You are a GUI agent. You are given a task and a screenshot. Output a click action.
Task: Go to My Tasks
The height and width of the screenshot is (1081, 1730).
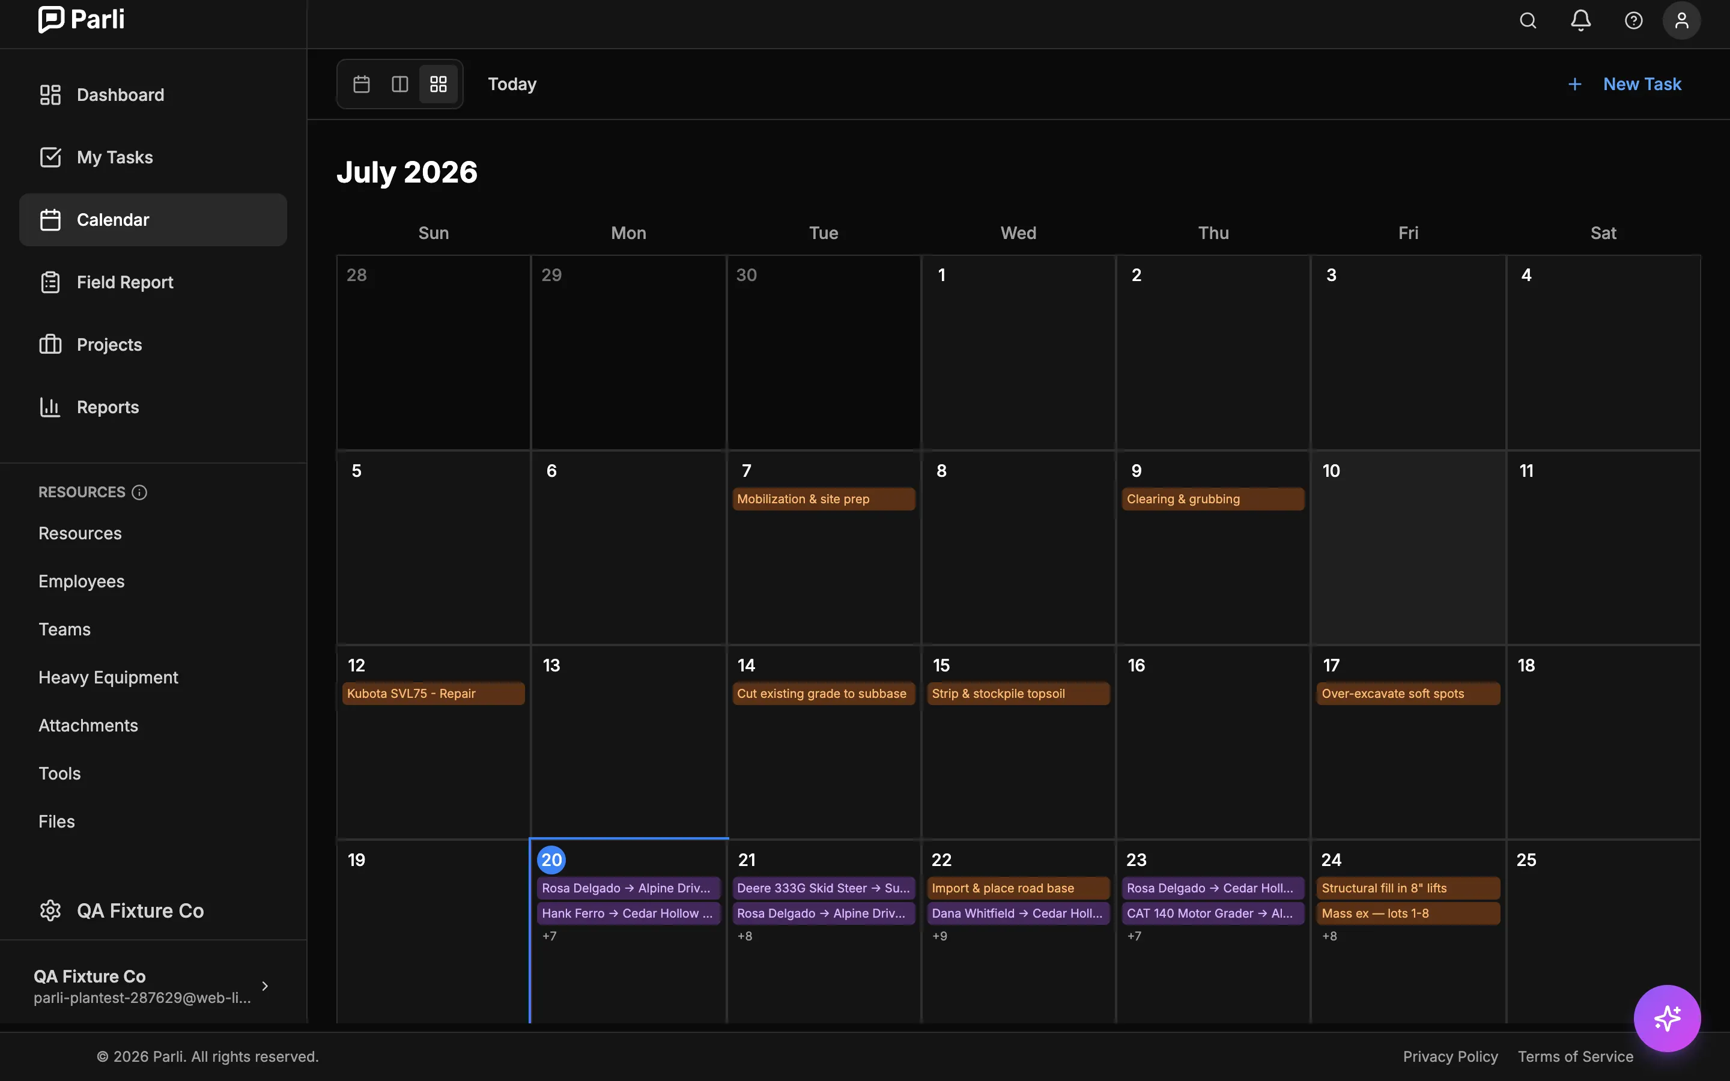153,157
